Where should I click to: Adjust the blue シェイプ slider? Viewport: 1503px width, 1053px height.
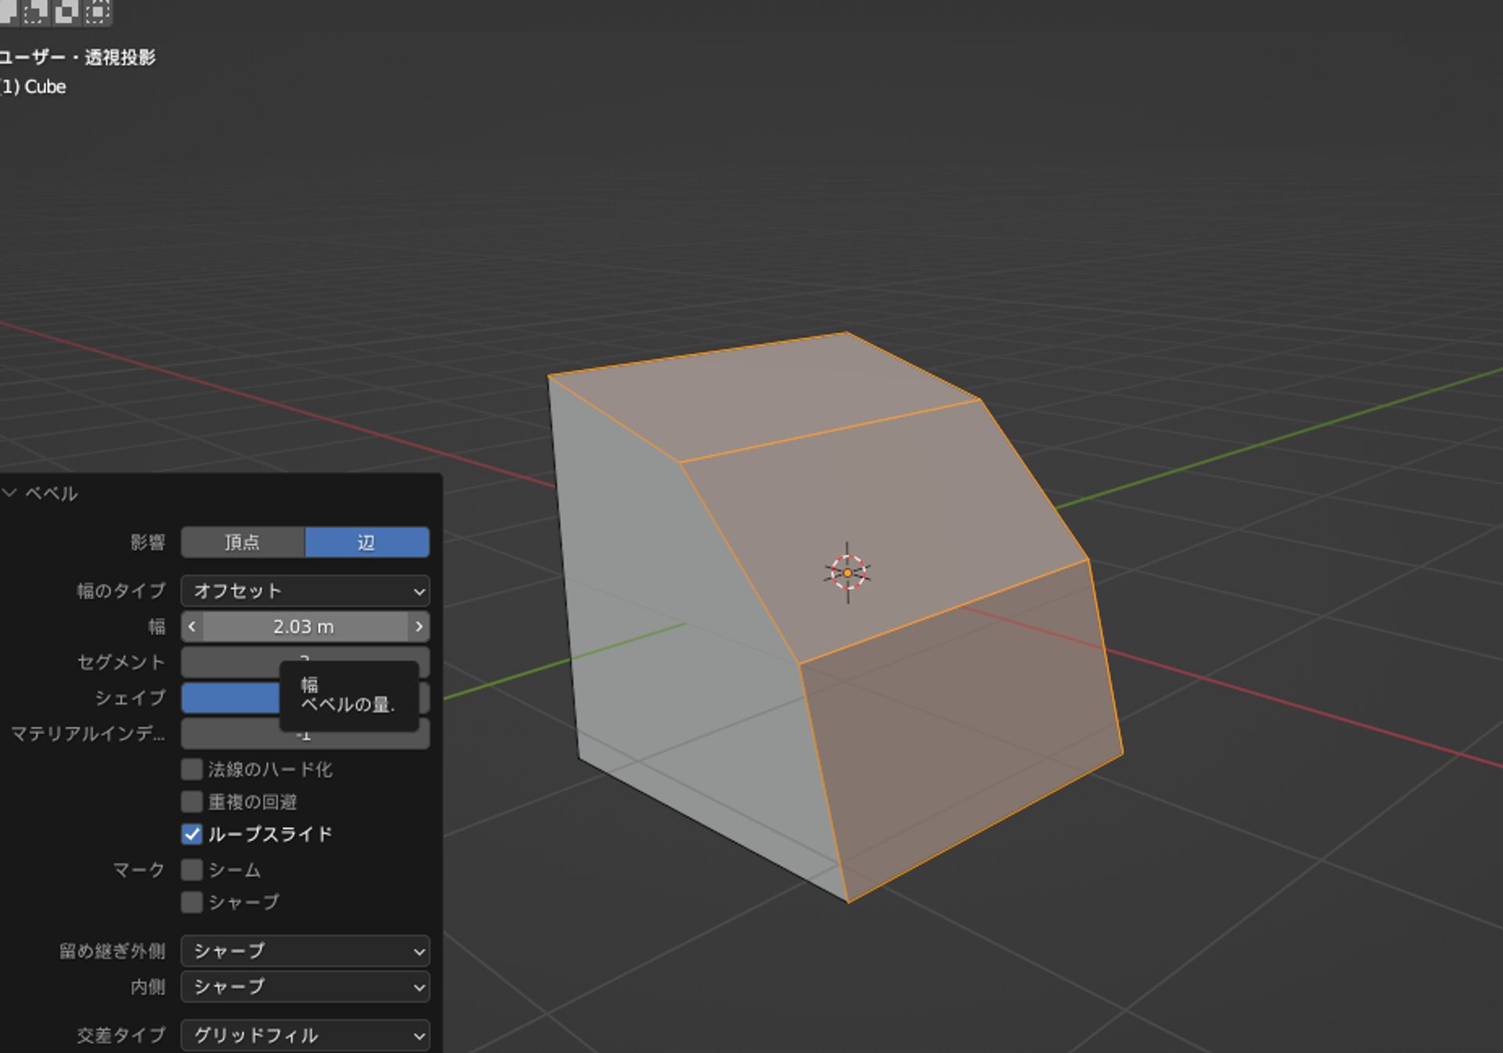point(231,698)
